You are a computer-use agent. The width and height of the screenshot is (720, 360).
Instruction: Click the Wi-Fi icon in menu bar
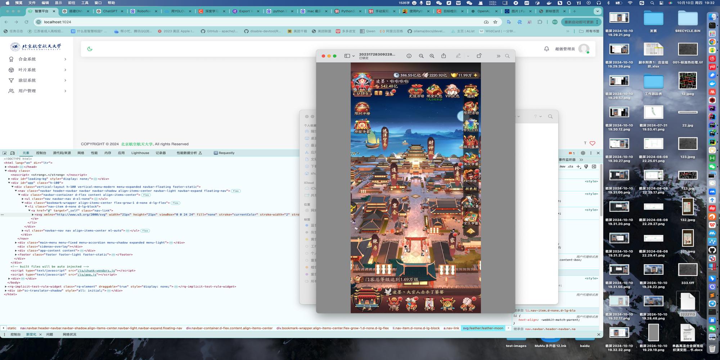(x=630, y=3)
